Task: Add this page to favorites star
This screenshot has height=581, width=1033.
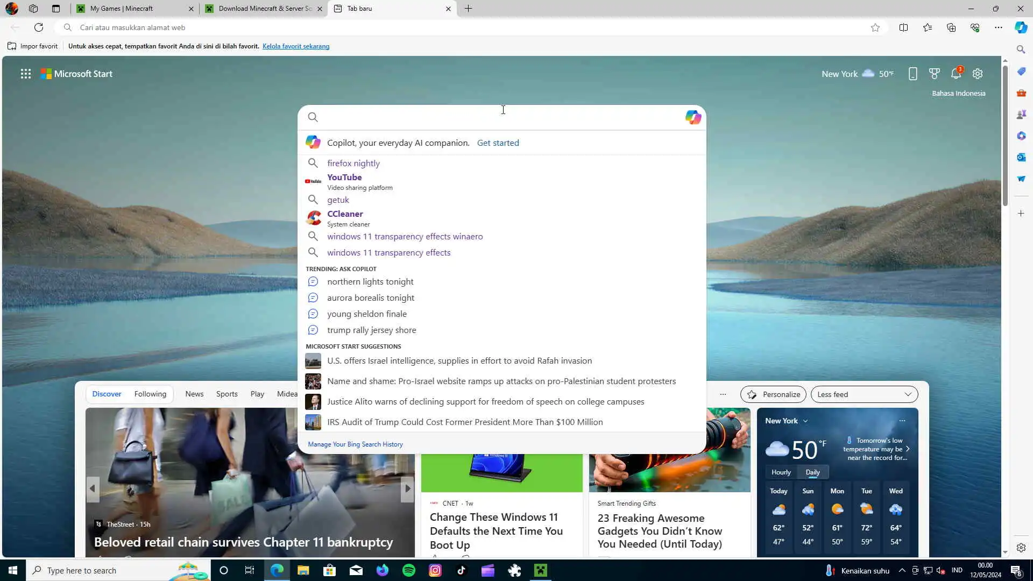Action: (x=875, y=27)
